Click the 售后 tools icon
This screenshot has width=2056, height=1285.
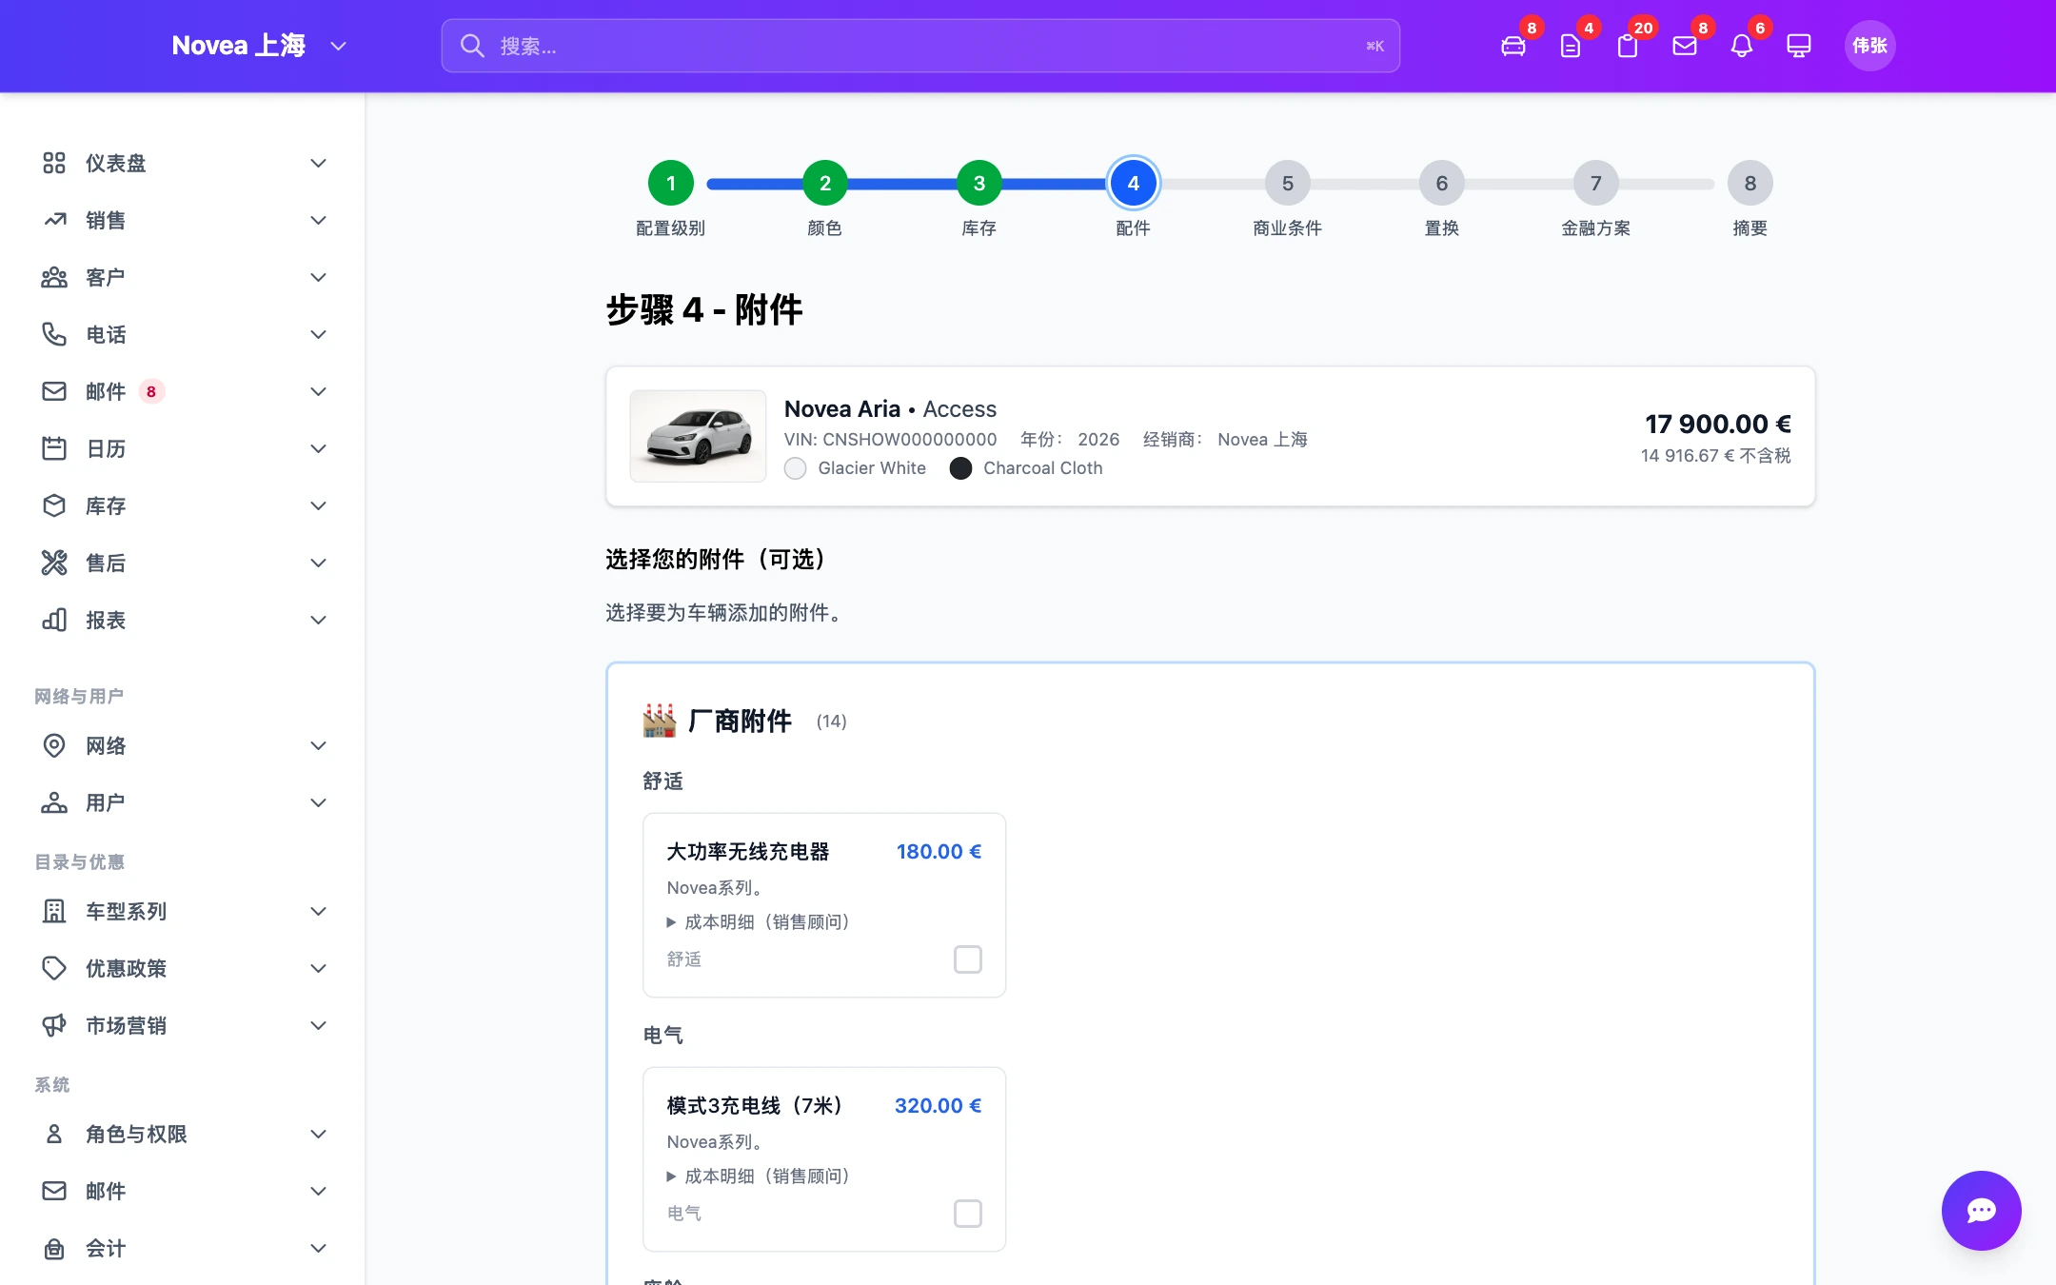coord(54,563)
